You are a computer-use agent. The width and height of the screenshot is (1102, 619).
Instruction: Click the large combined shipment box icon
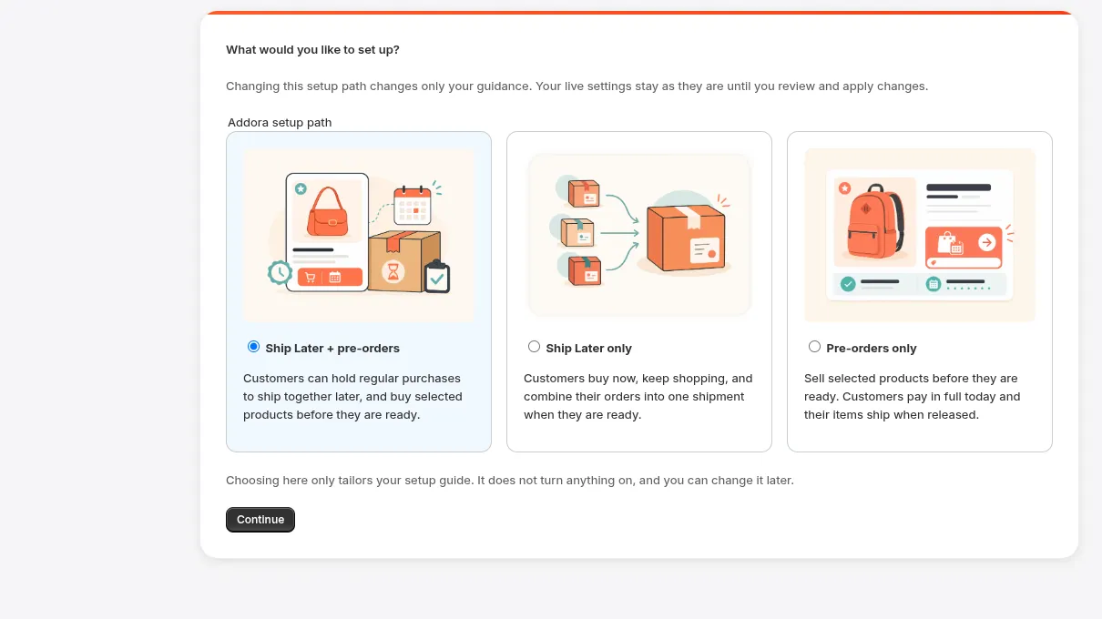click(688, 238)
